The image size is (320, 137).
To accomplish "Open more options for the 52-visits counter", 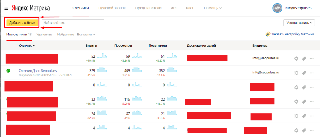I will click(312, 59).
